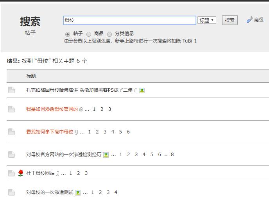Go to page 1 of 我是如何渗透母校官网的

94,109
